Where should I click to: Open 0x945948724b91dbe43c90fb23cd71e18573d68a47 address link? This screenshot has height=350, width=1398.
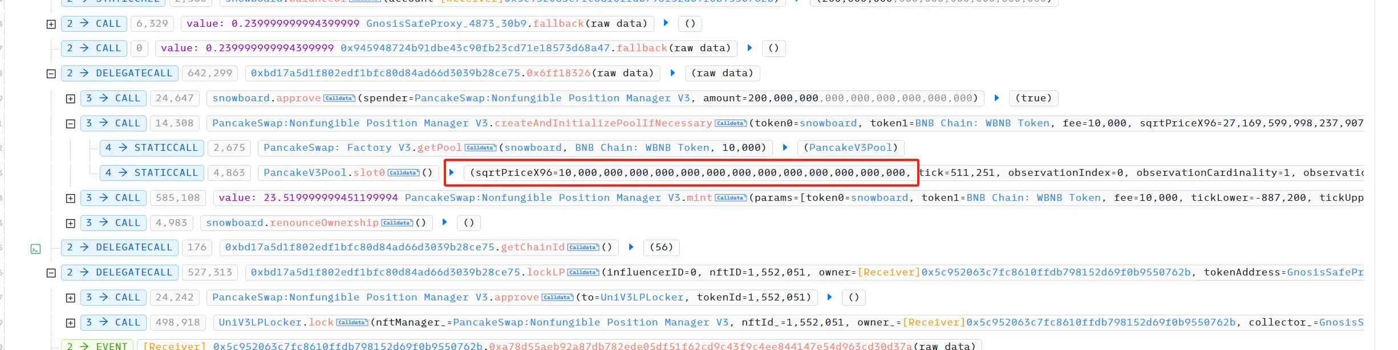(475, 48)
